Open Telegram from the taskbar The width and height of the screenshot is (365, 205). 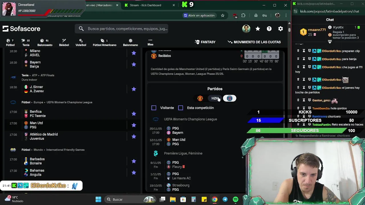click(x=225, y=199)
